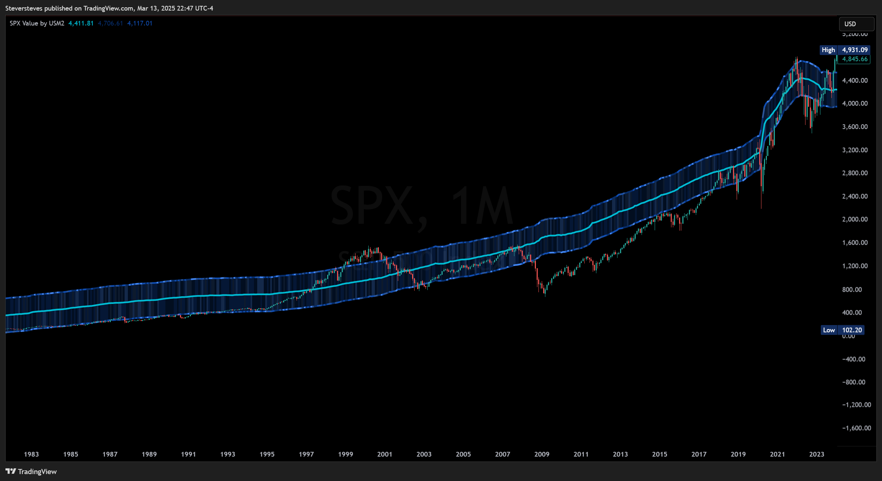Click the 102.20 low value tag
Image resolution: width=882 pixels, height=481 pixels.
point(852,330)
